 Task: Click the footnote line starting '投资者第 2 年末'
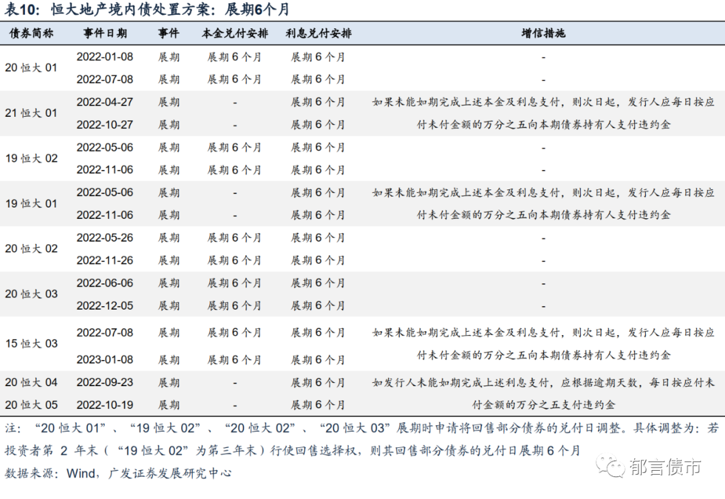tap(292, 451)
